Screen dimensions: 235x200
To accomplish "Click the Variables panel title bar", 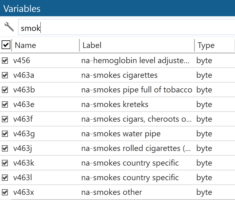I will 117,8.
